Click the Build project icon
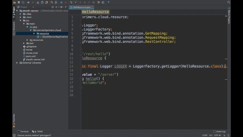This screenshot has height=137, width=243. [x=71, y=2]
